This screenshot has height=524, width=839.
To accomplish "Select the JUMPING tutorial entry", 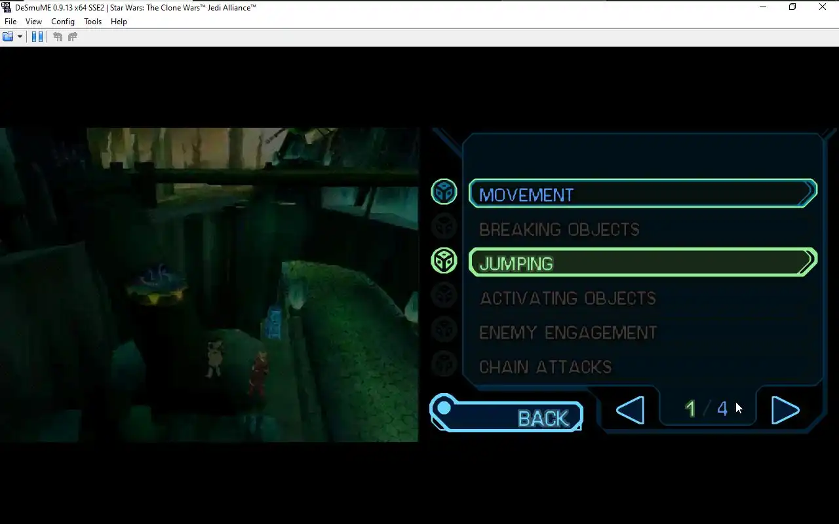I will pos(643,263).
